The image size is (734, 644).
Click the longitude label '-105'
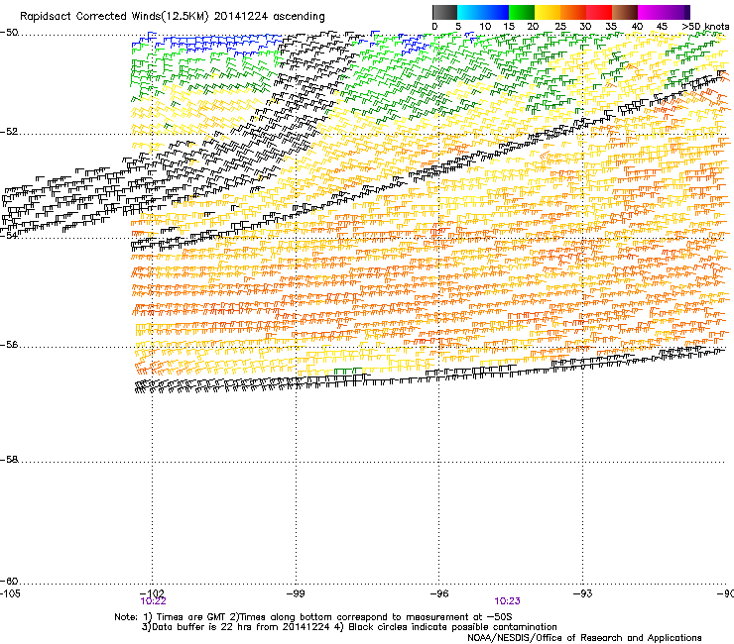click(x=10, y=593)
